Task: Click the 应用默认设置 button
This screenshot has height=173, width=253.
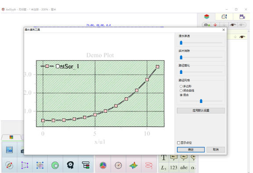Action: click(x=201, y=110)
